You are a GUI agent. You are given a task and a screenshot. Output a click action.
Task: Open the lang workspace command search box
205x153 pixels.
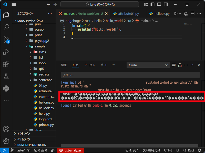pyautogui.click(x=100, y=4)
